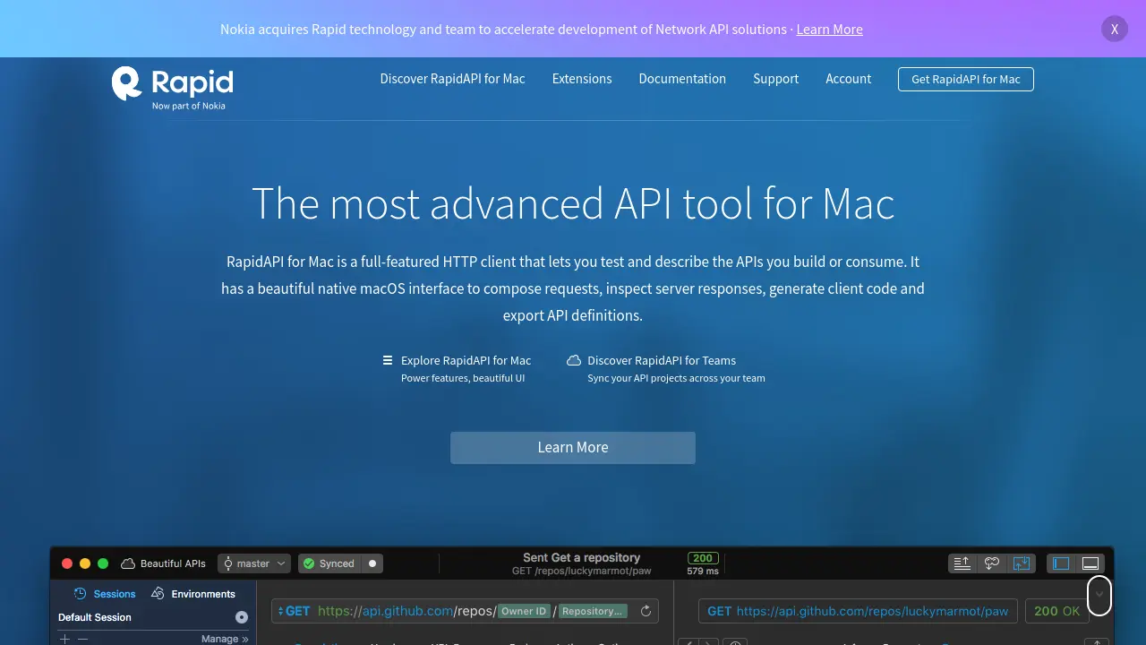Click the back navigation arrow in response pane
1146x645 pixels.
point(688,643)
